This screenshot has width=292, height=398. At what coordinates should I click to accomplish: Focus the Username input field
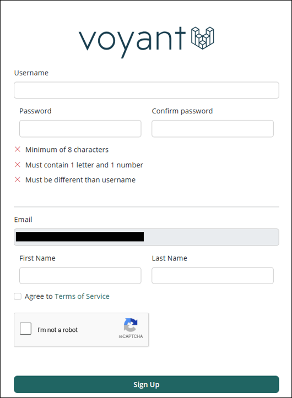(147, 90)
